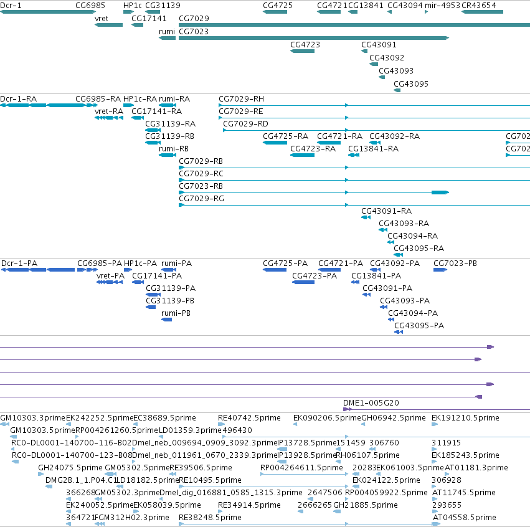Select the CG13841-RA transcript label

pos(374,149)
